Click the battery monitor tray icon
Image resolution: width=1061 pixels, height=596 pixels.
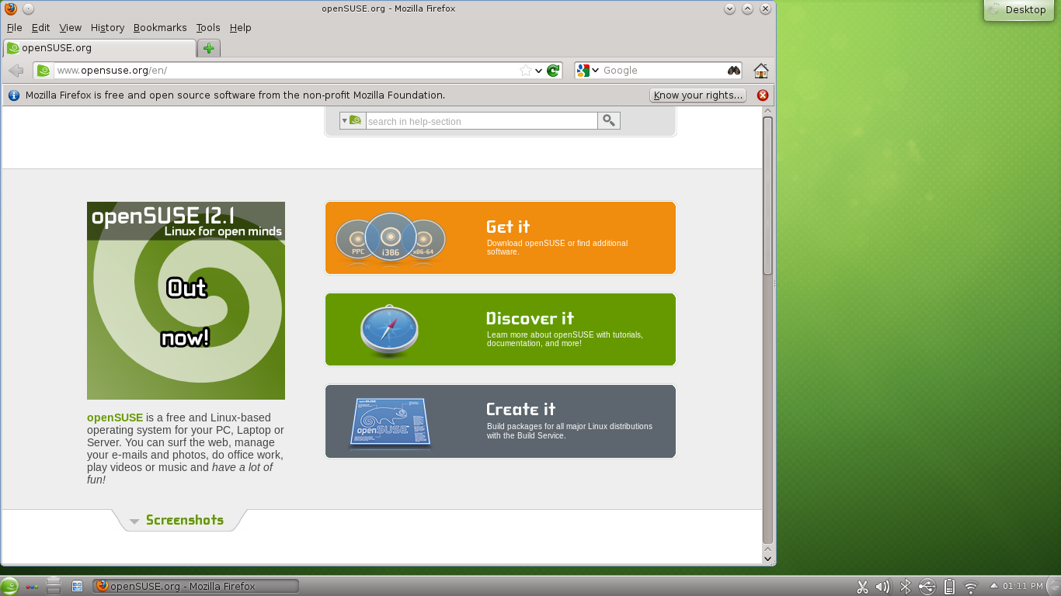tap(948, 587)
